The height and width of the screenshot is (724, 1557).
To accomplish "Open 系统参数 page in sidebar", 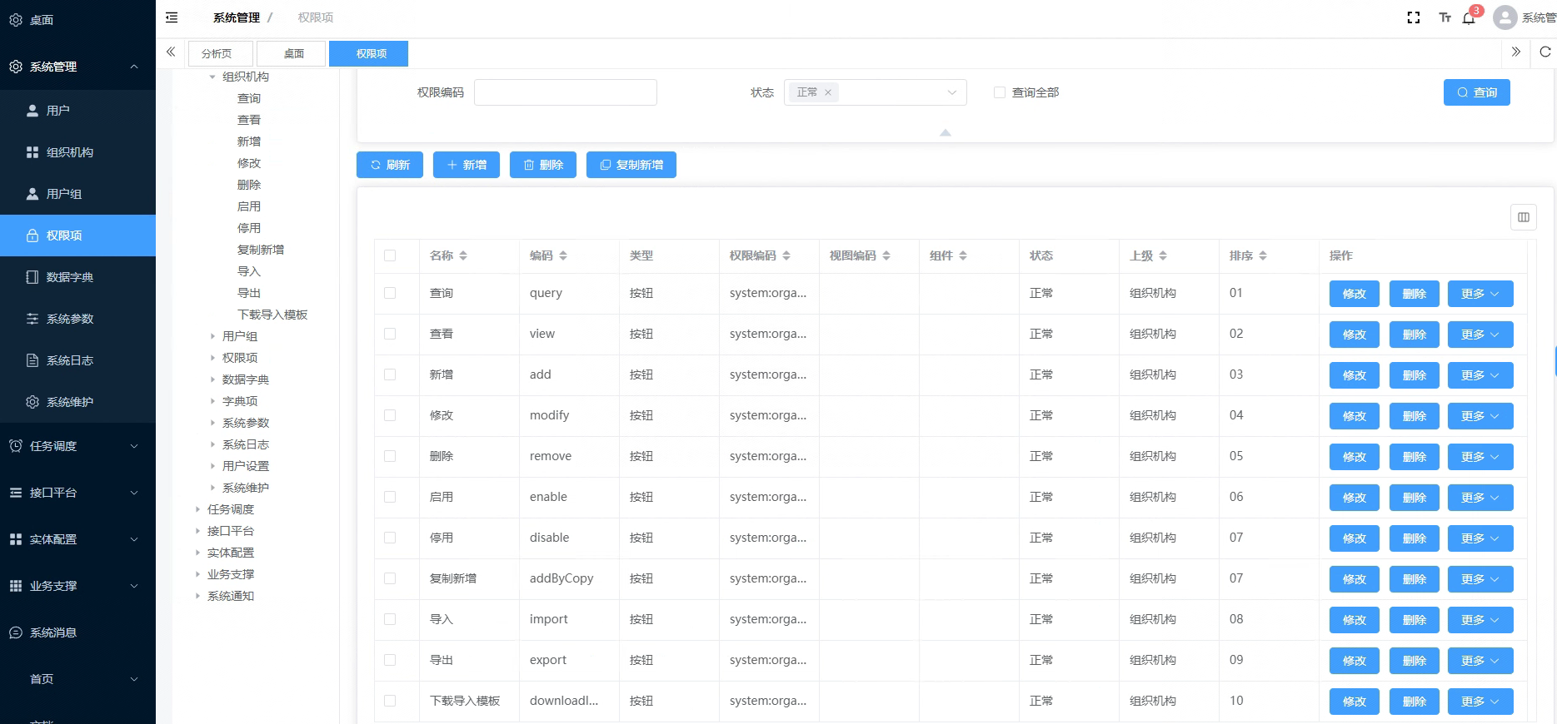I will (x=77, y=319).
